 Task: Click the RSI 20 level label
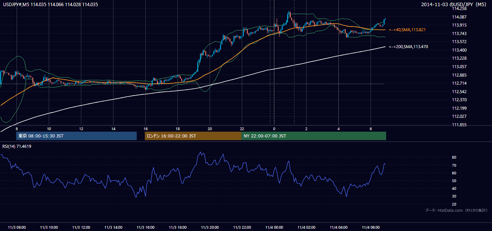454,204
